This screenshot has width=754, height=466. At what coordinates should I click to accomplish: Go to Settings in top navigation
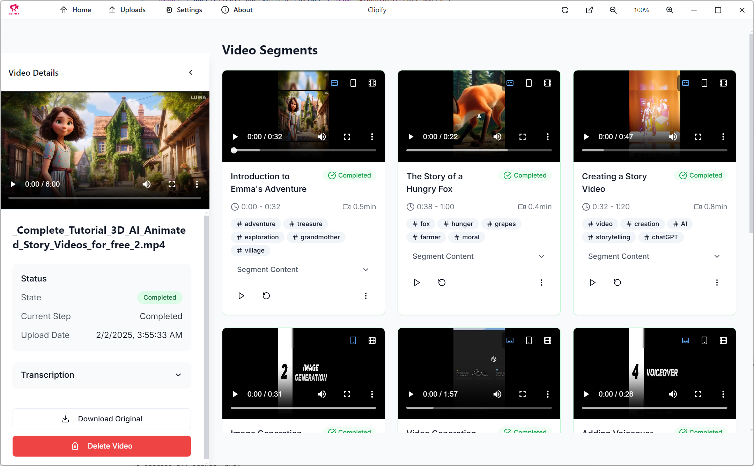point(184,10)
